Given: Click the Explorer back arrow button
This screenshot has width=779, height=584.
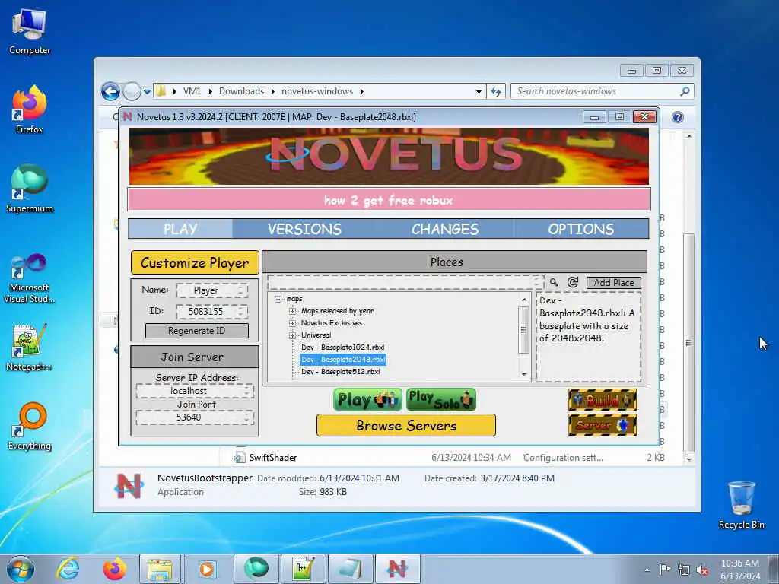Looking at the screenshot, I should click(111, 91).
